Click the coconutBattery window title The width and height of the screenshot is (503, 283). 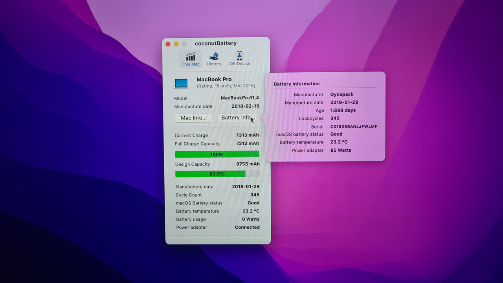(x=216, y=43)
